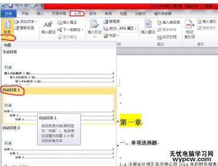The height and width of the screenshot is (166, 218).
Task: Switch to the 加载项 Add-ins tab
Action: pos(140,13)
